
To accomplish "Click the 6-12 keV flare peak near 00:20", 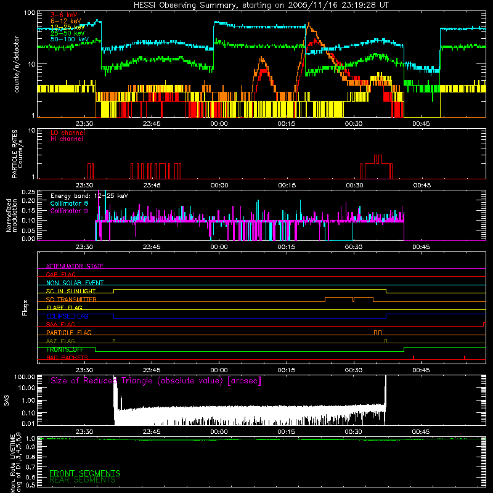I will tap(309, 23).
